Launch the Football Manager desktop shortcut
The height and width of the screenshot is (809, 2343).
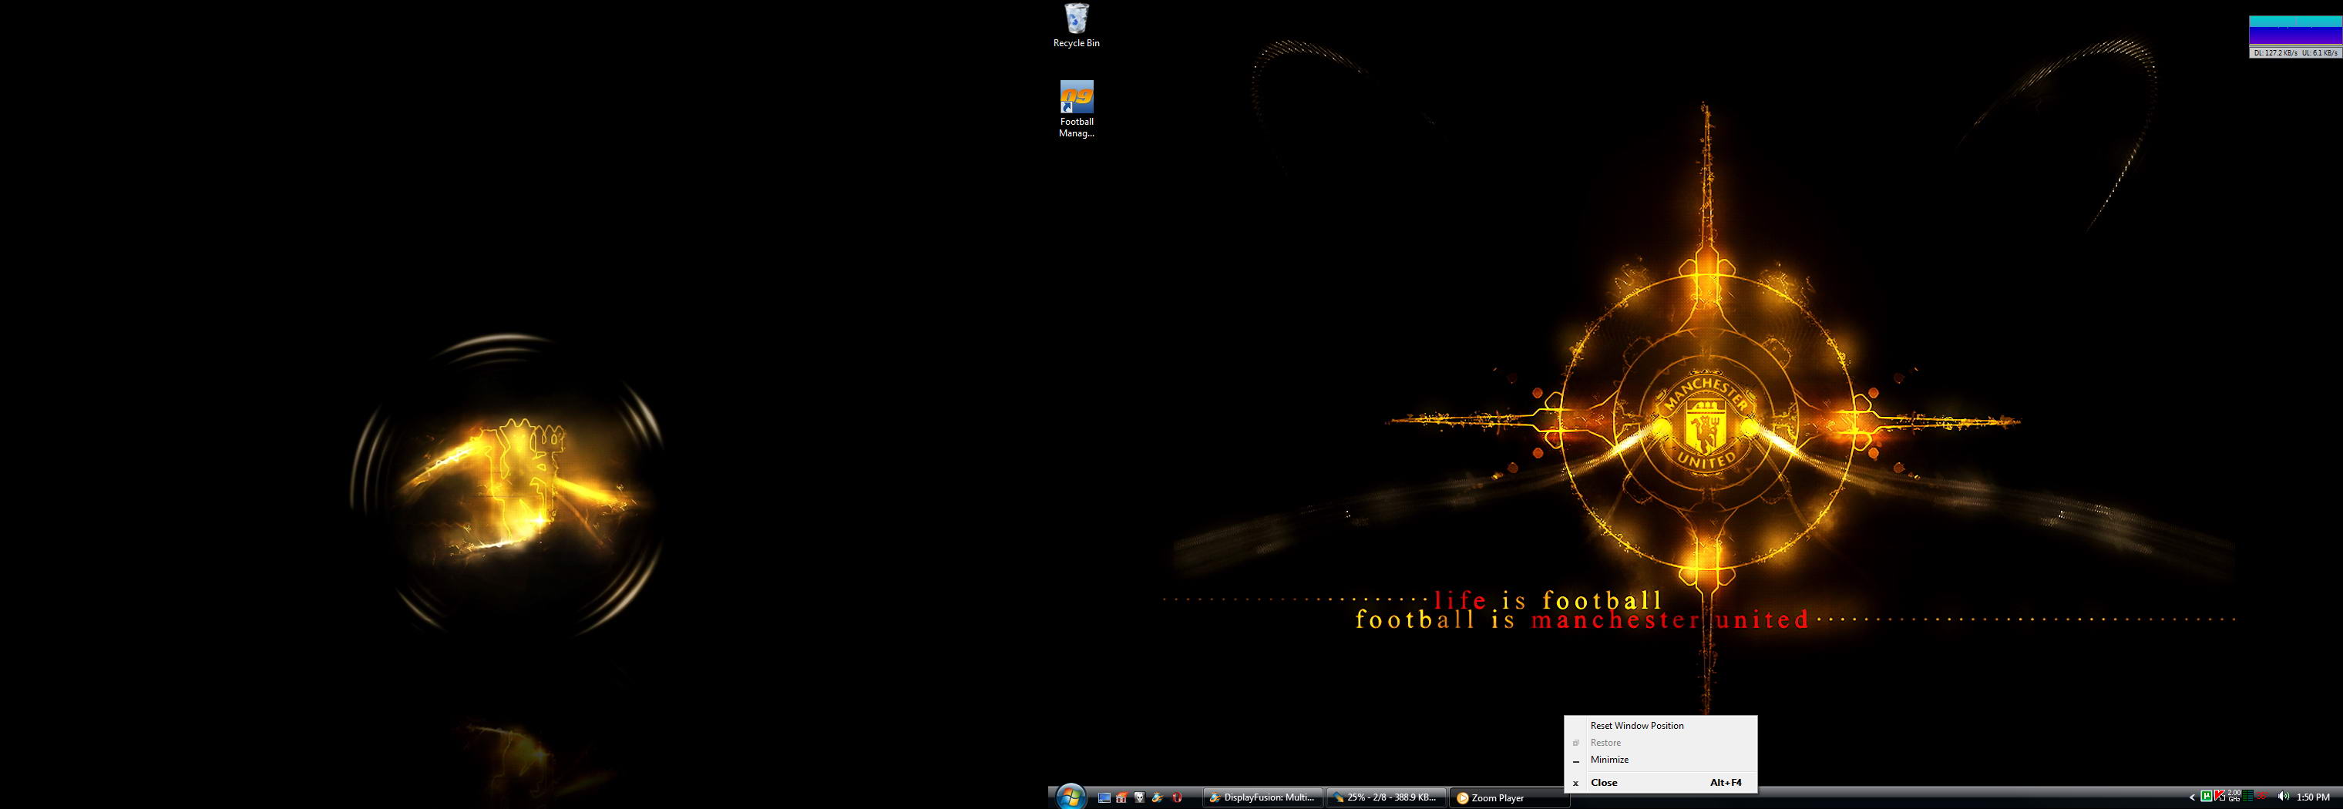1076,109
